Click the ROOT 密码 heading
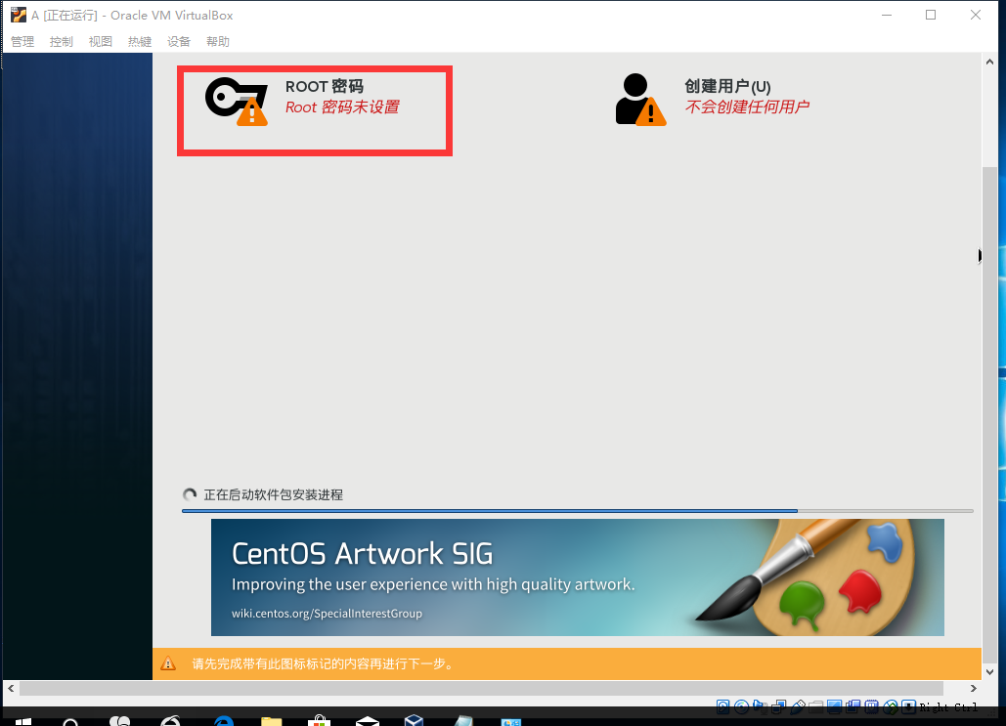Screen dimensions: 1006x726 pos(325,87)
